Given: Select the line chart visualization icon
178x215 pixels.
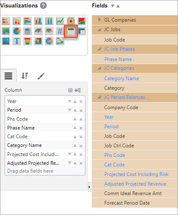Looking at the screenshot, I should click(60, 21).
